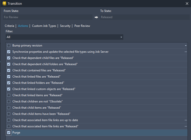Open ellipsis for item file links up to date
The width and height of the screenshot is (191, 140).
[186, 120]
